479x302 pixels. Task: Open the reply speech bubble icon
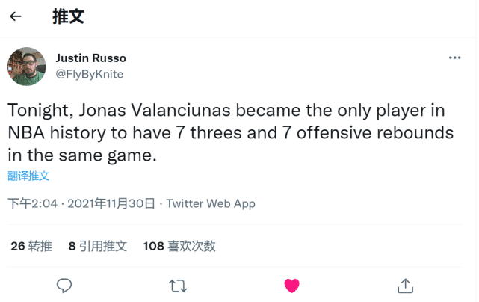point(64,285)
